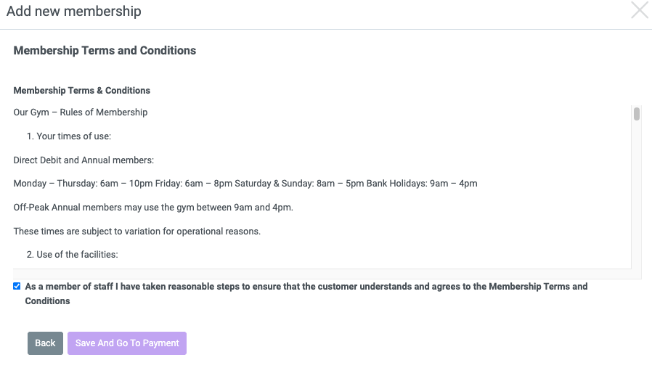Click Save And Go To Payment
This screenshot has height=368, width=652.
(127, 343)
